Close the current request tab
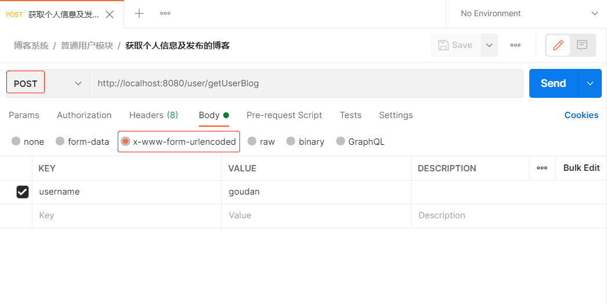Image resolution: width=607 pixels, height=304 pixels. click(x=110, y=14)
